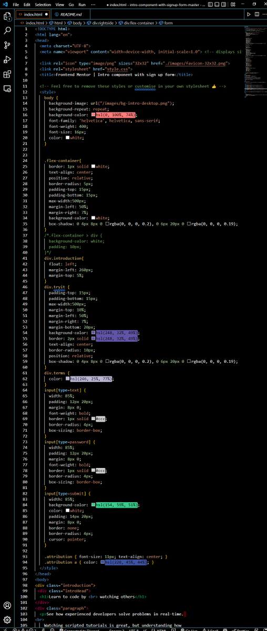The image size is (267, 631).
Task: Click the white swatch on line 33
Action: (93, 218)
